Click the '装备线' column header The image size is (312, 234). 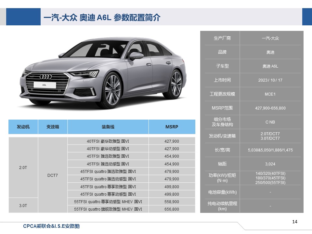click(x=108, y=127)
